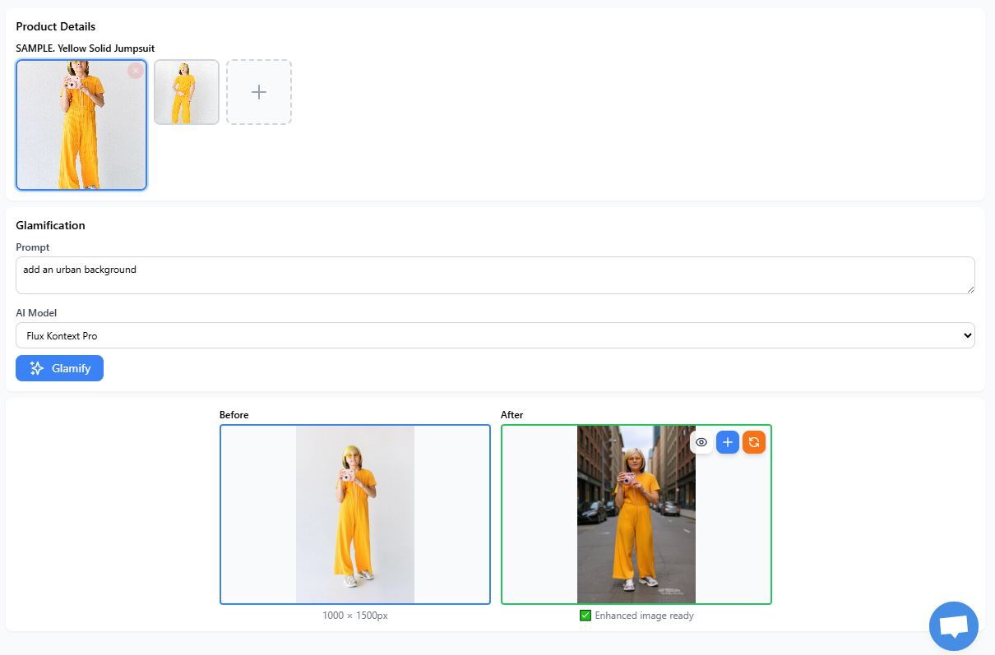The width and height of the screenshot is (995, 655).
Task: Click the Flux Kontext Pro dropdown arrow
Action: (967, 335)
